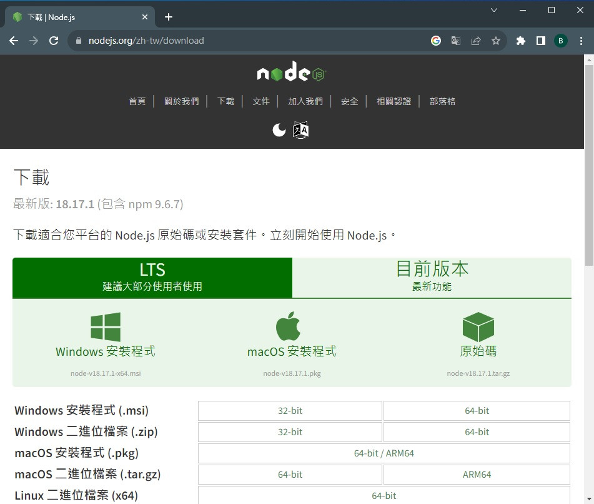Download macOS .tar.gz ARM64

point(477,475)
